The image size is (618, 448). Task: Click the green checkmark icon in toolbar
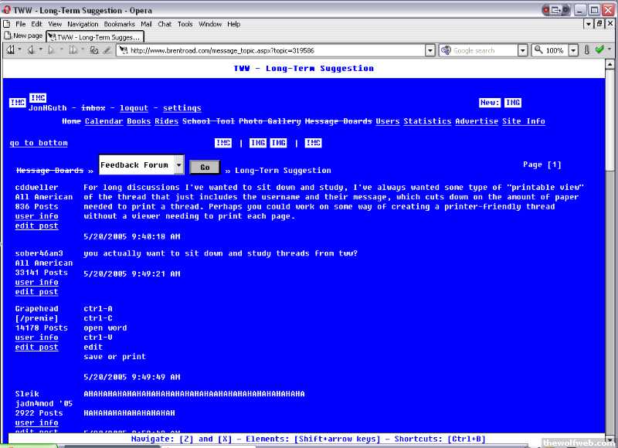pos(599,50)
